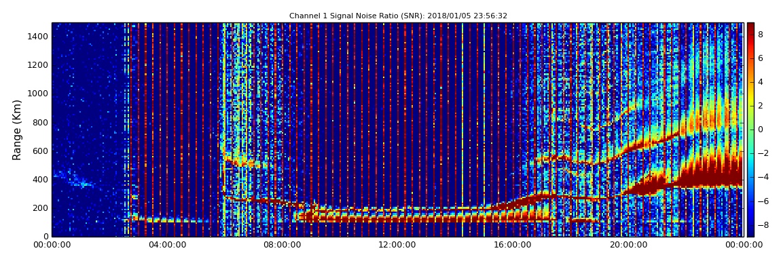Click the colorbar label 6

[x=761, y=58]
